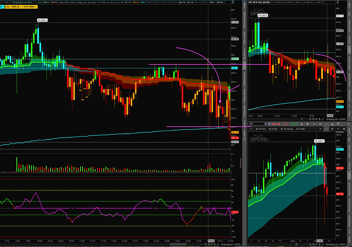The width and height of the screenshot is (352, 247).
Task: Select drawing tool on bottom-right chart
Action: click(x=323, y=244)
